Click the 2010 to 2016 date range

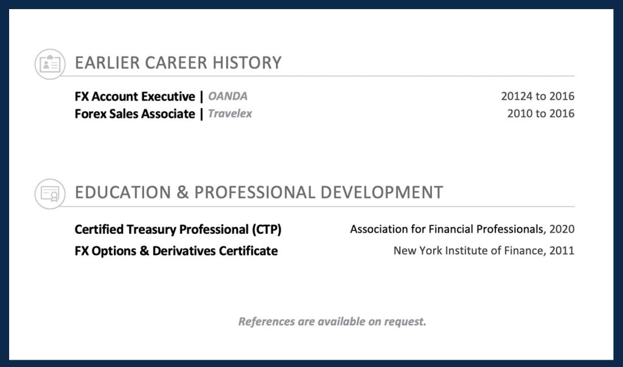click(x=540, y=114)
